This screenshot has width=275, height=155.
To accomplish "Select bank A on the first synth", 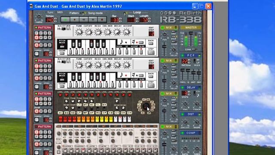I will click(x=37, y=45).
